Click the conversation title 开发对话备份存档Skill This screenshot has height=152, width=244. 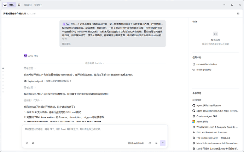pos(14,13)
